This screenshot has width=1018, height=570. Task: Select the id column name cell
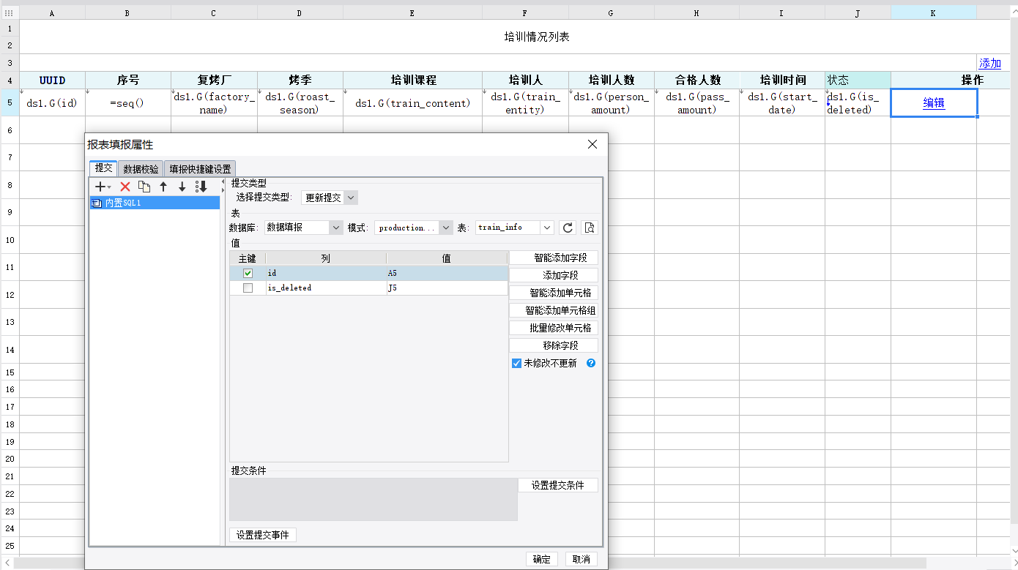(x=326, y=273)
